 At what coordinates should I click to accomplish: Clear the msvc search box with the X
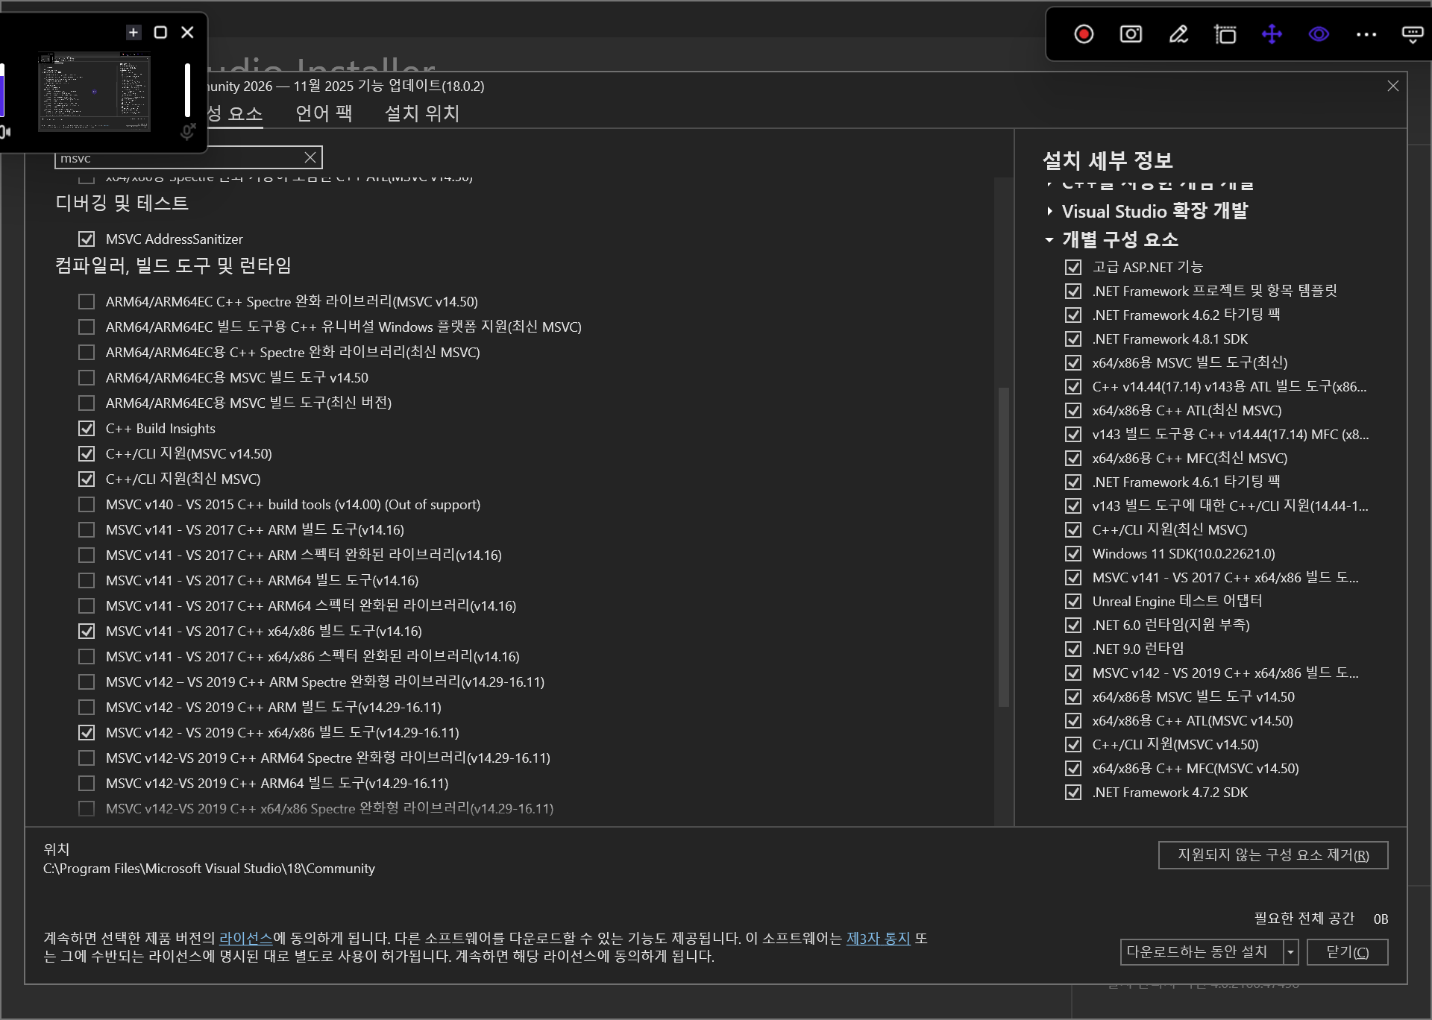pos(310,157)
